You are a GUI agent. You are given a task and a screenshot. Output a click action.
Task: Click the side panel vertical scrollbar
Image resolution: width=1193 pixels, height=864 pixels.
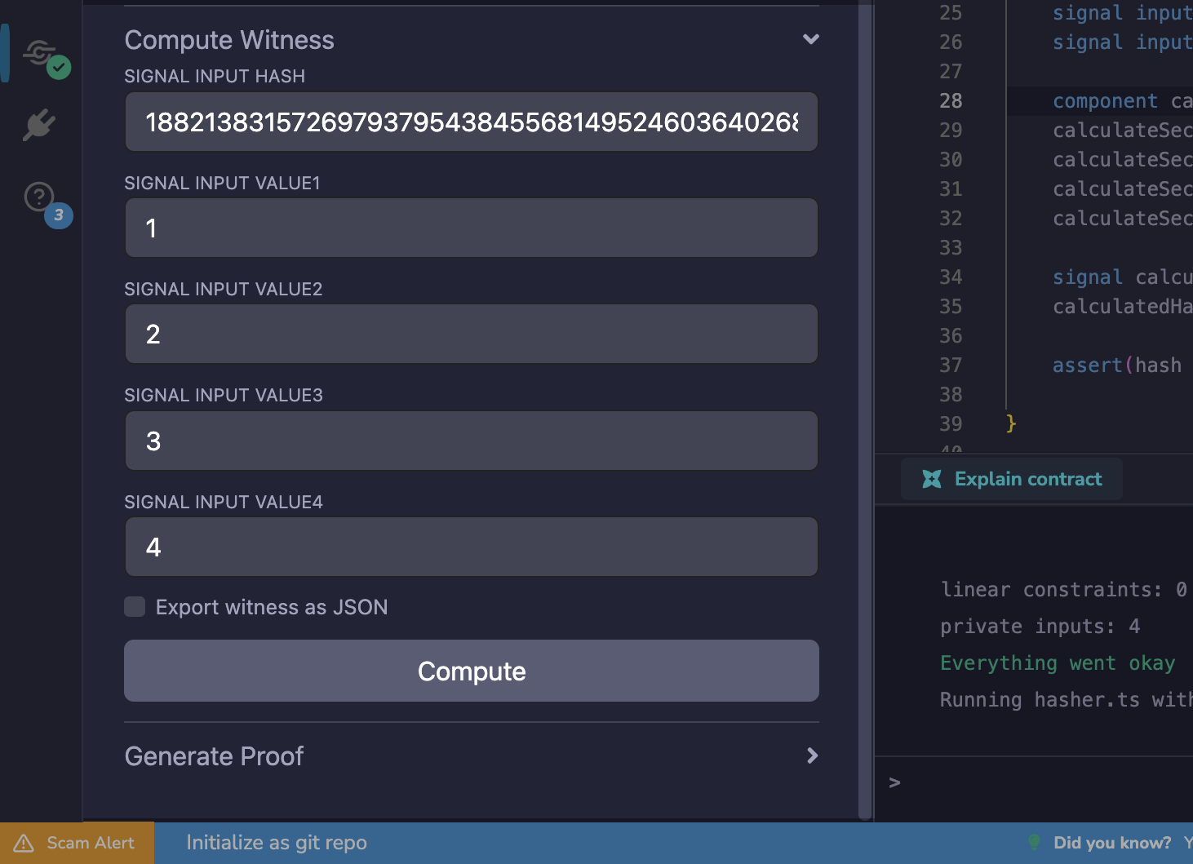pyautogui.click(x=865, y=410)
